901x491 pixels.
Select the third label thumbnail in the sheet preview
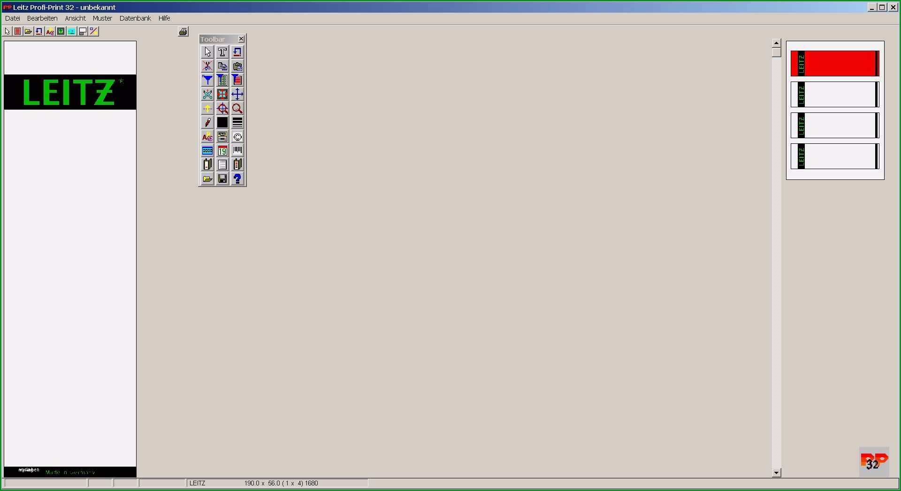click(x=835, y=126)
